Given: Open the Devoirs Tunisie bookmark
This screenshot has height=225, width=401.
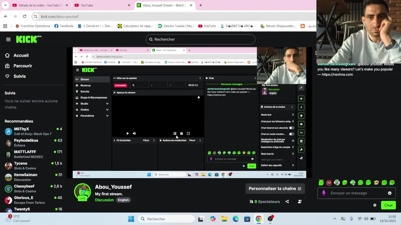Looking at the screenshot, I should point(176,26).
